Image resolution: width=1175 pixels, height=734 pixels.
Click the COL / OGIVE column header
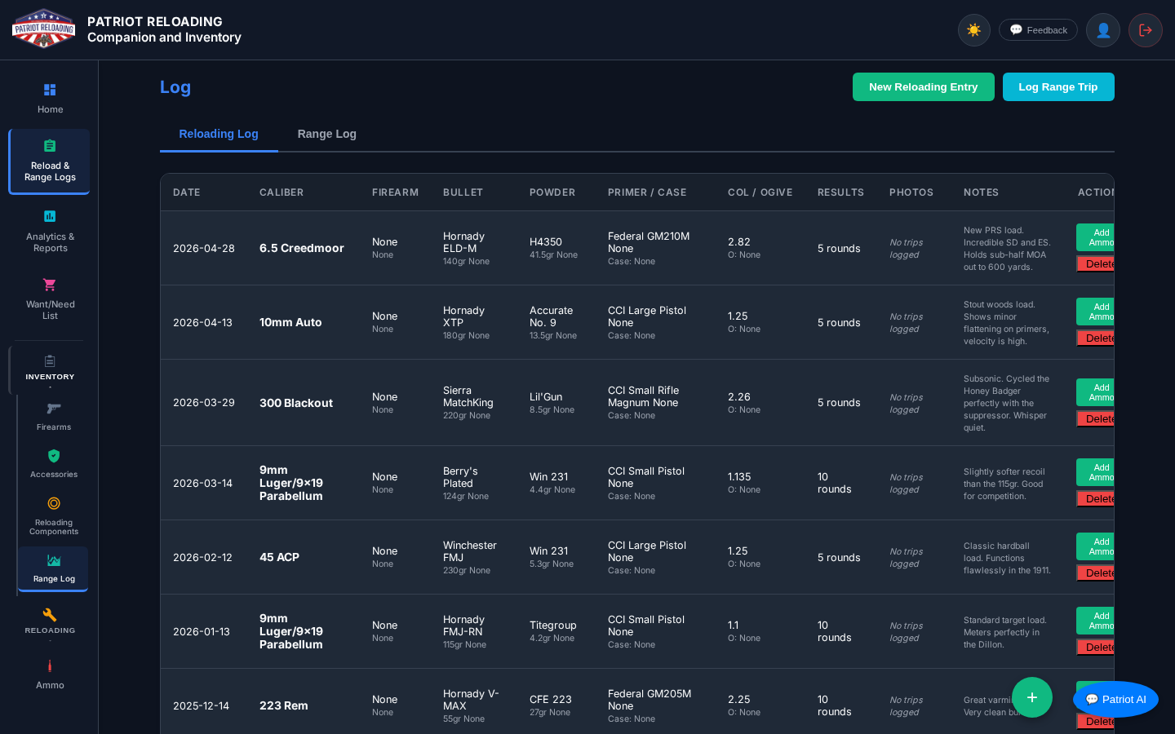click(760, 192)
